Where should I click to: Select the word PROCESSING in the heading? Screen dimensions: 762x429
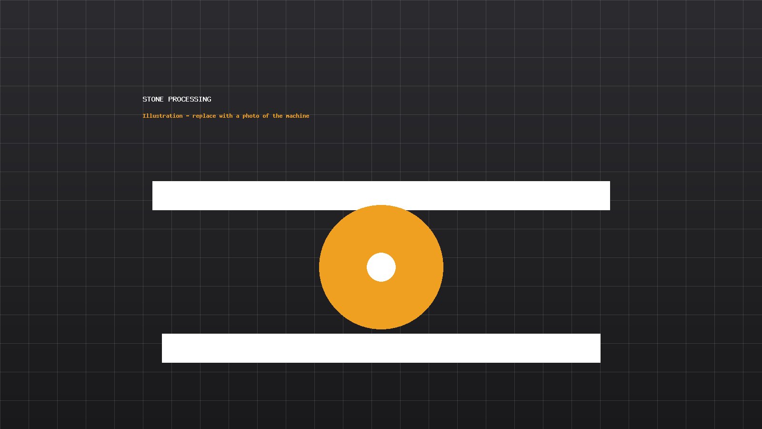point(190,99)
